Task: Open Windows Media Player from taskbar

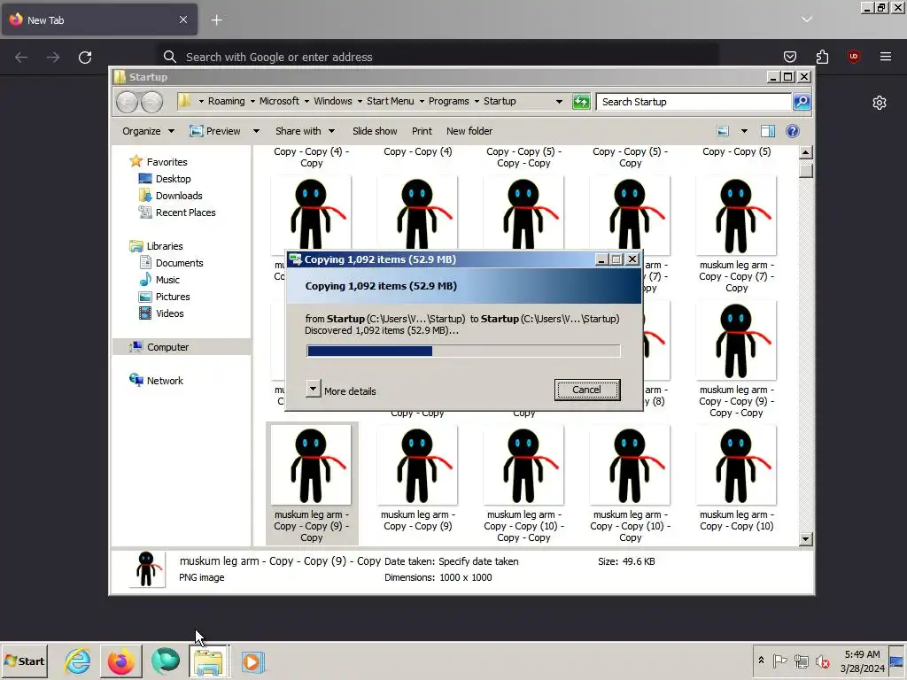Action: click(x=252, y=661)
